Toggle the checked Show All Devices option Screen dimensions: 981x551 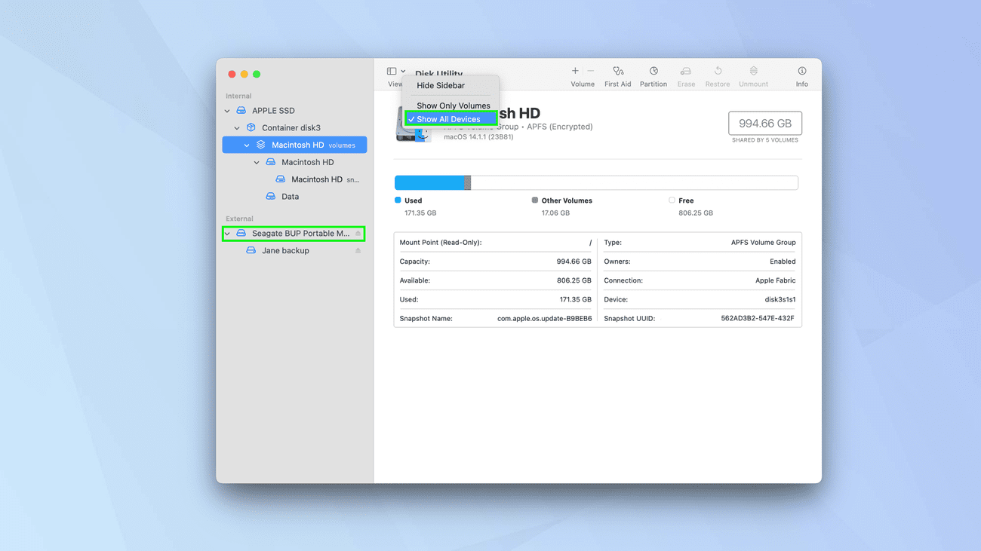[x=451, y=119]
